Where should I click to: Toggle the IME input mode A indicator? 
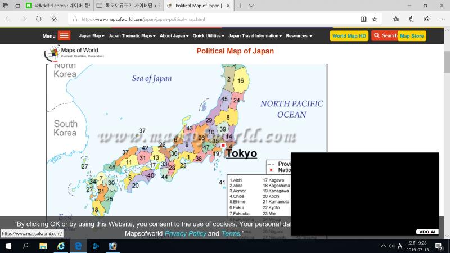(x=400, y=246)
